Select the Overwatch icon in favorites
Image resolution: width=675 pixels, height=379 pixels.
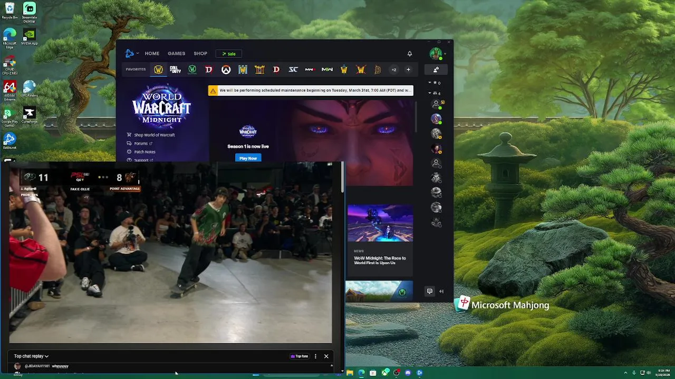pyautogui.click(x=226, y=69)
